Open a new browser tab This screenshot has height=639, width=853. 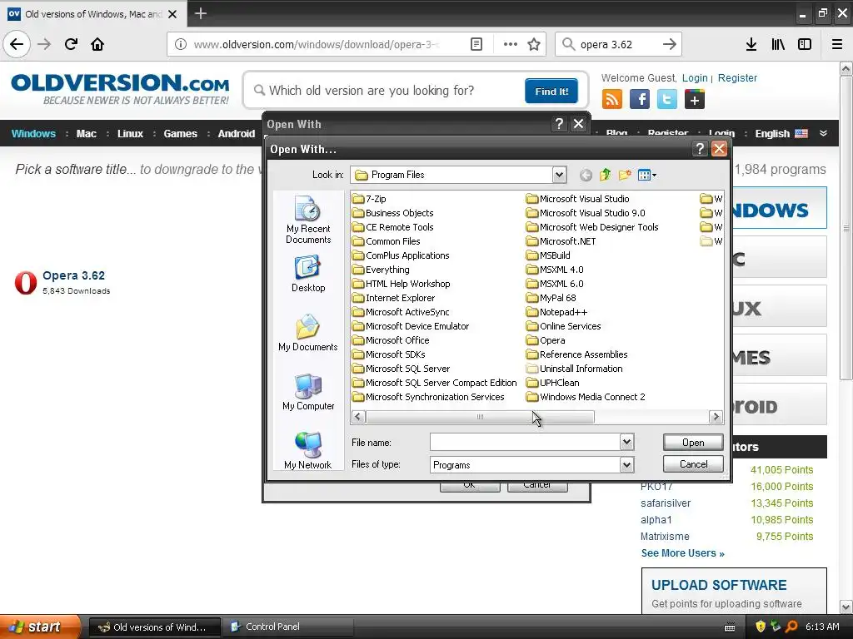click(201, 13)
